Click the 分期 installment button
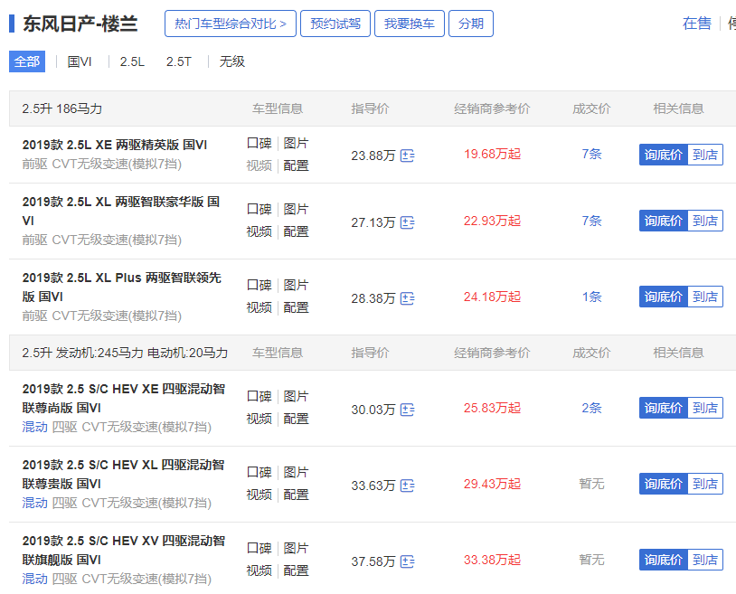The height and width of the screenshot is (594, 736). (471, 24)
